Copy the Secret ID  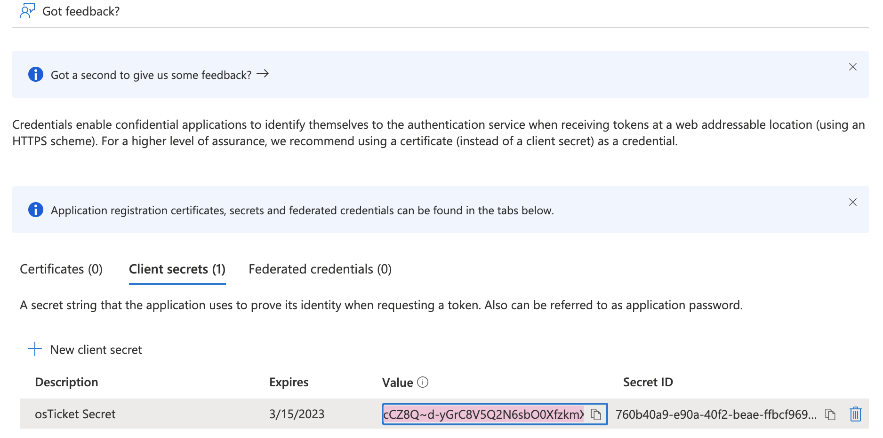point(829,414)
